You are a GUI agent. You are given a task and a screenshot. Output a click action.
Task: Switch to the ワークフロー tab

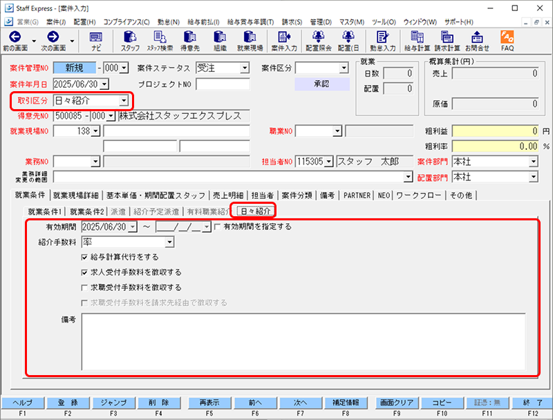click(418, 195)
